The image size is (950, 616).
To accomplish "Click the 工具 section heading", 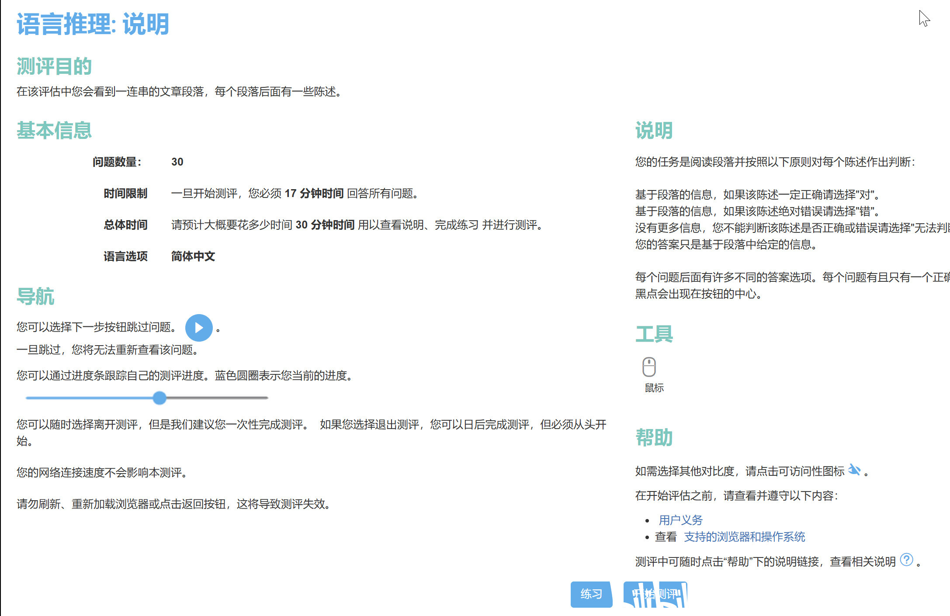I will pos(654,334).
